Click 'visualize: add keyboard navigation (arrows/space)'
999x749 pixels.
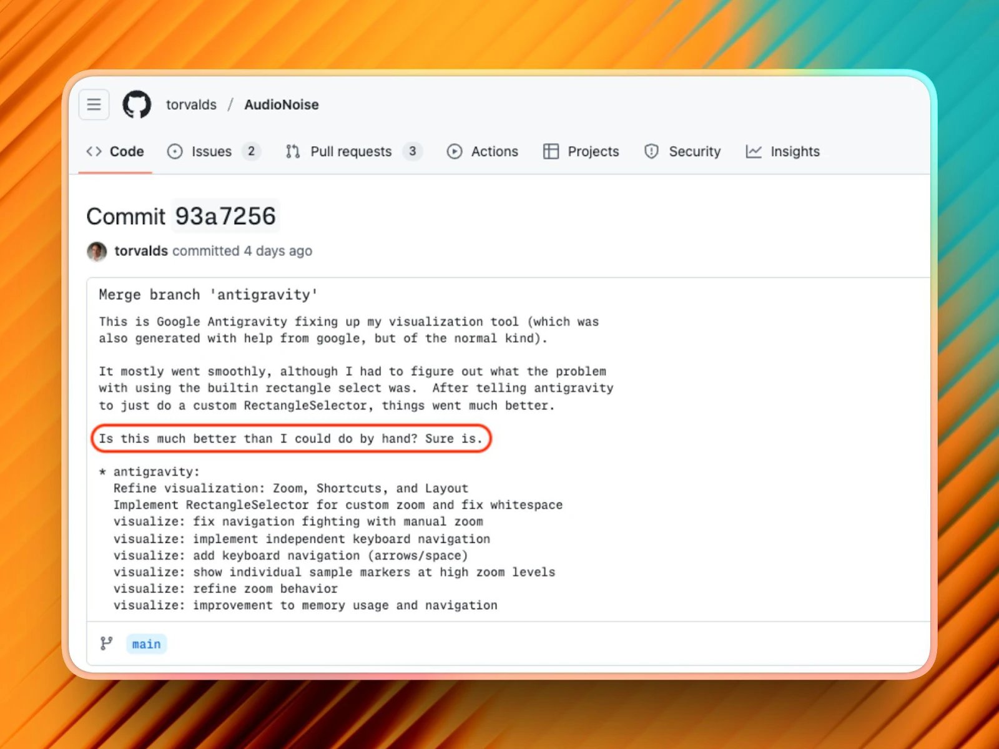pos(290,556)
